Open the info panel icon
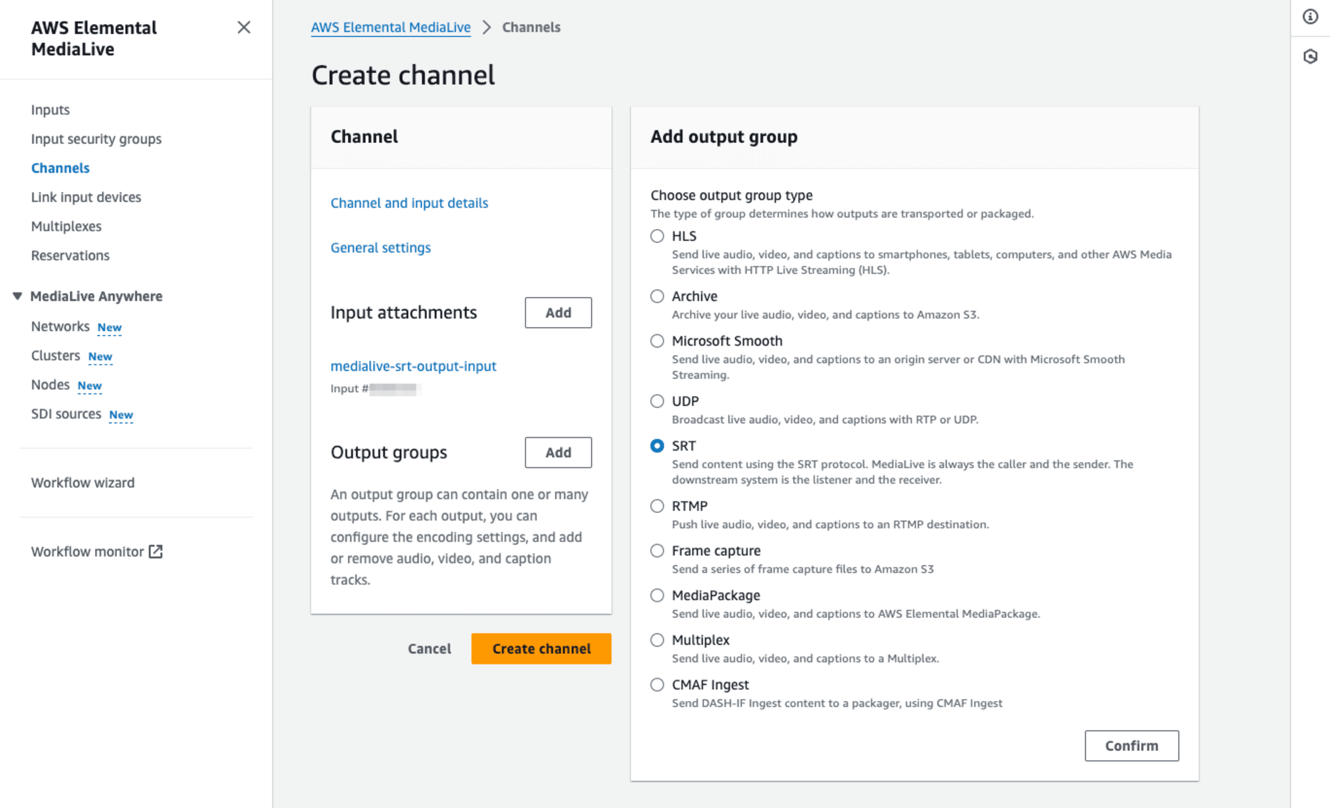The image size is (1330, 808). pos(1310,17)
